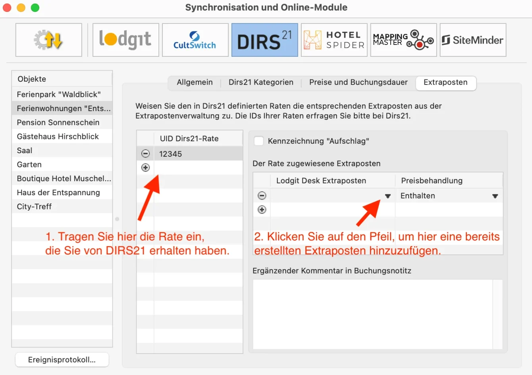This screenshot has height=375, width=532.
Task: Select Gästehaus Hirschblick in the object list
Action: (x=62, y=137)
